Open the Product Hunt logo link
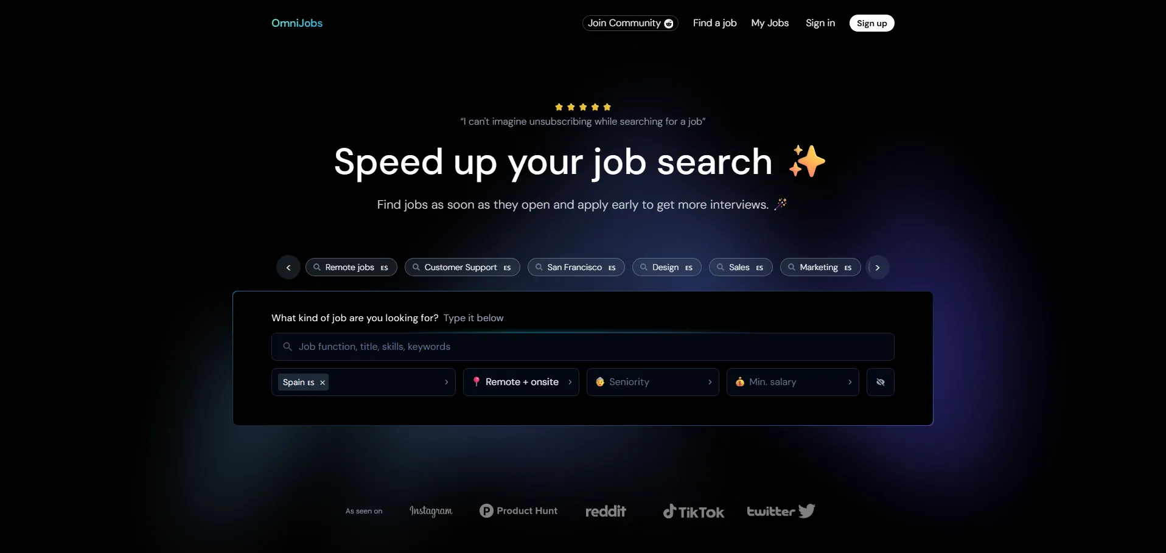The image size is (1166, 553). [x=518, y=511]
